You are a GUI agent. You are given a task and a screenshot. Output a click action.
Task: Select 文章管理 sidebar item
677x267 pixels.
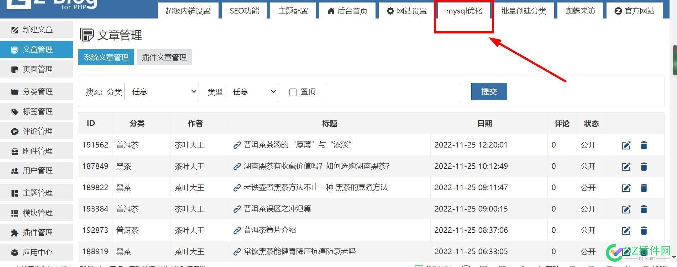click(x=36, y=49)
